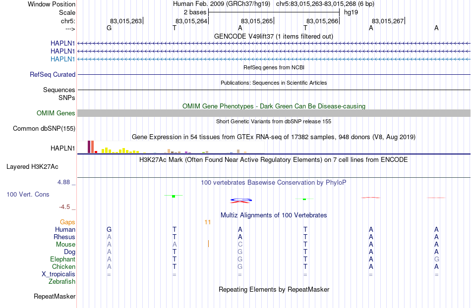Select the "Scale" label
Viewport: 471px width, 308px height.
click(x=67, y=12)
